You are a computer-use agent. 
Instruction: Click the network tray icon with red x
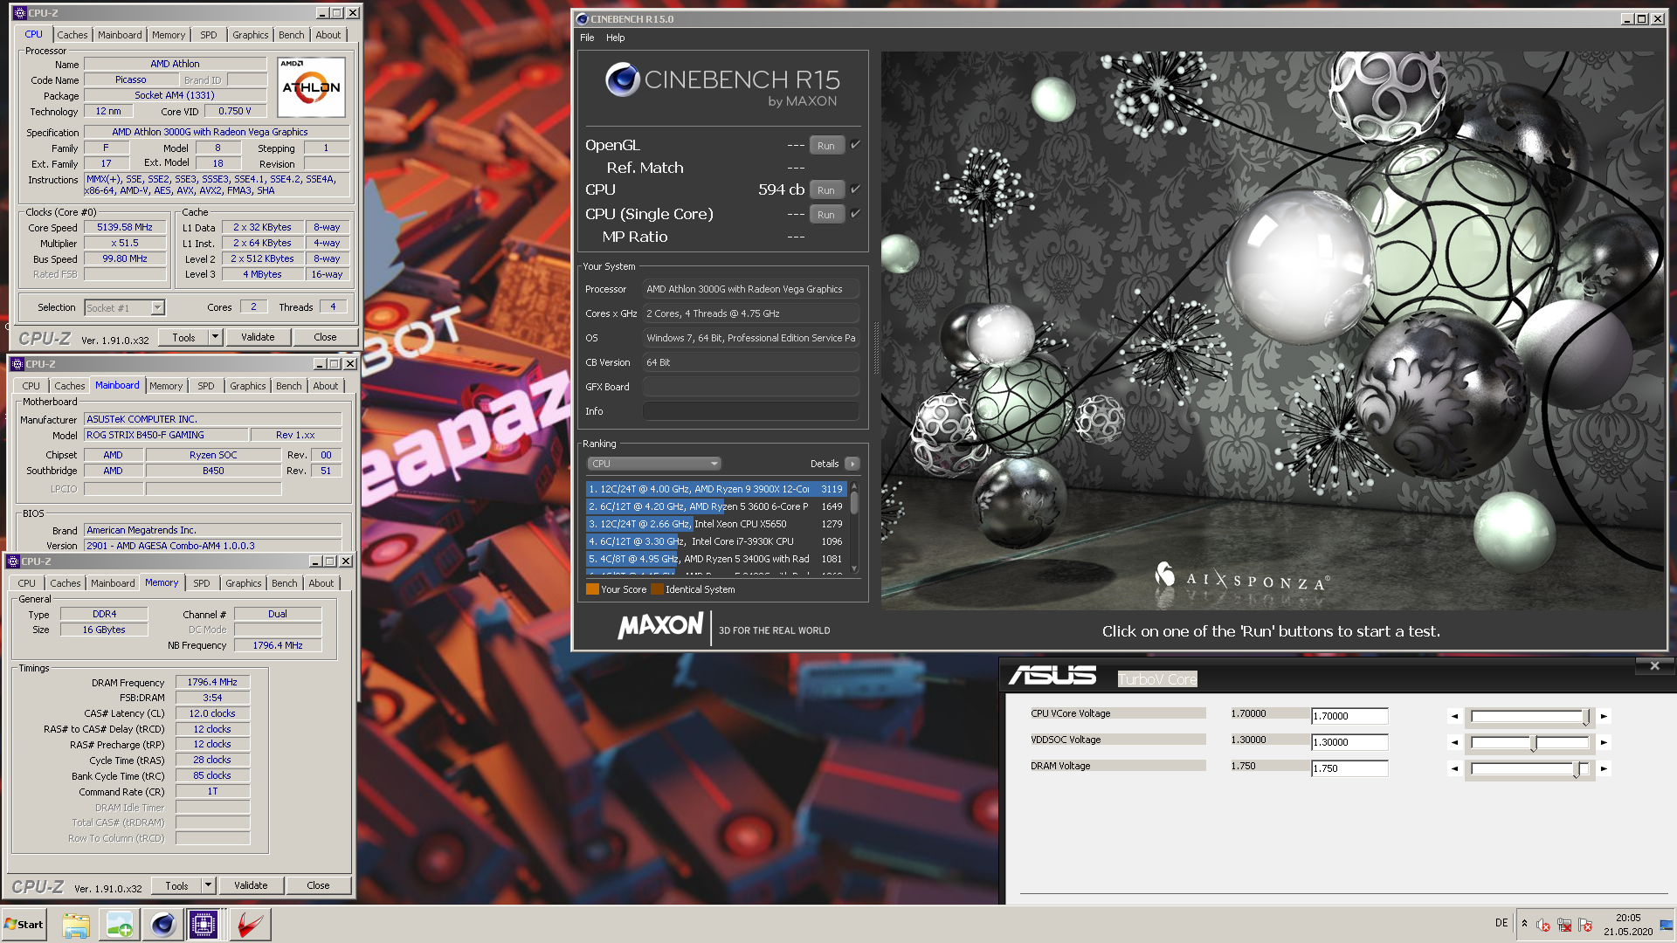pos(1564,925)
